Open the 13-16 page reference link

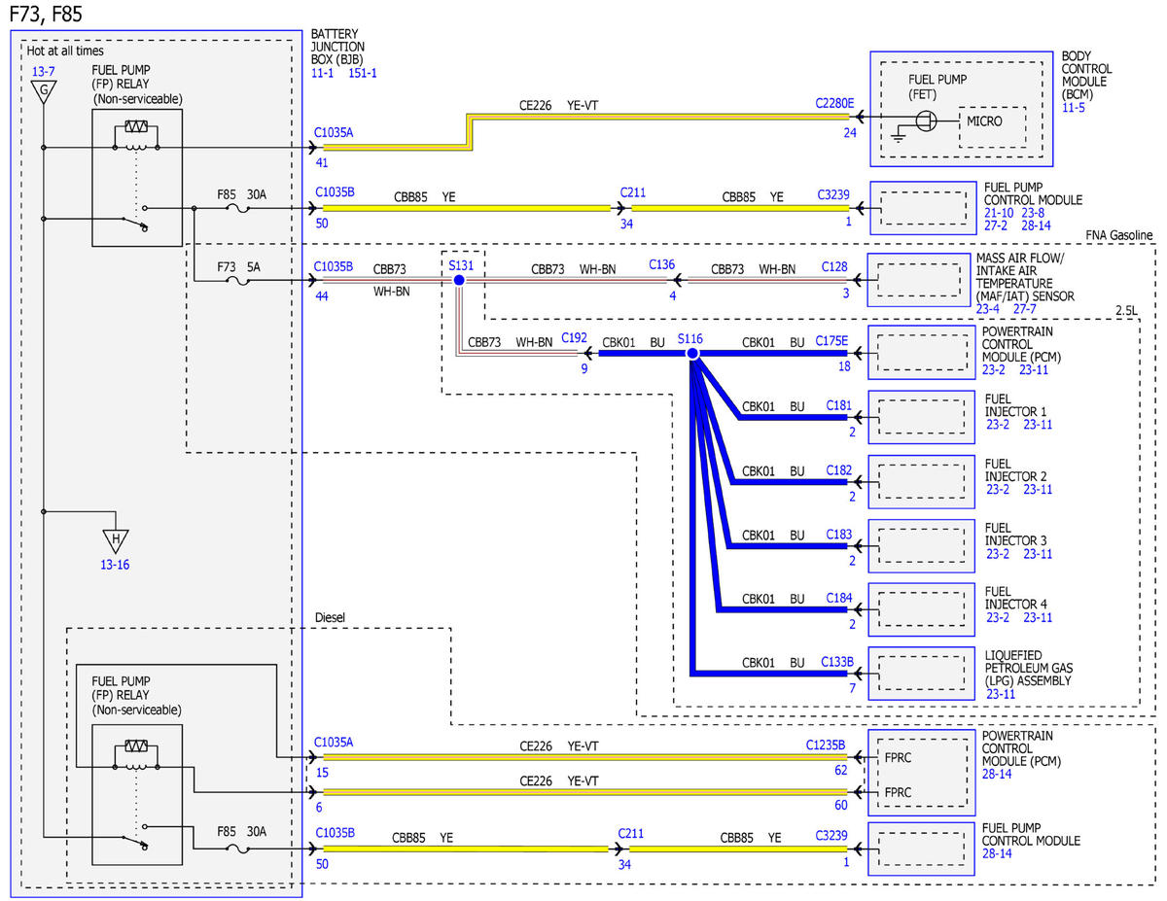pyautogui.click(x=115, y=565)
